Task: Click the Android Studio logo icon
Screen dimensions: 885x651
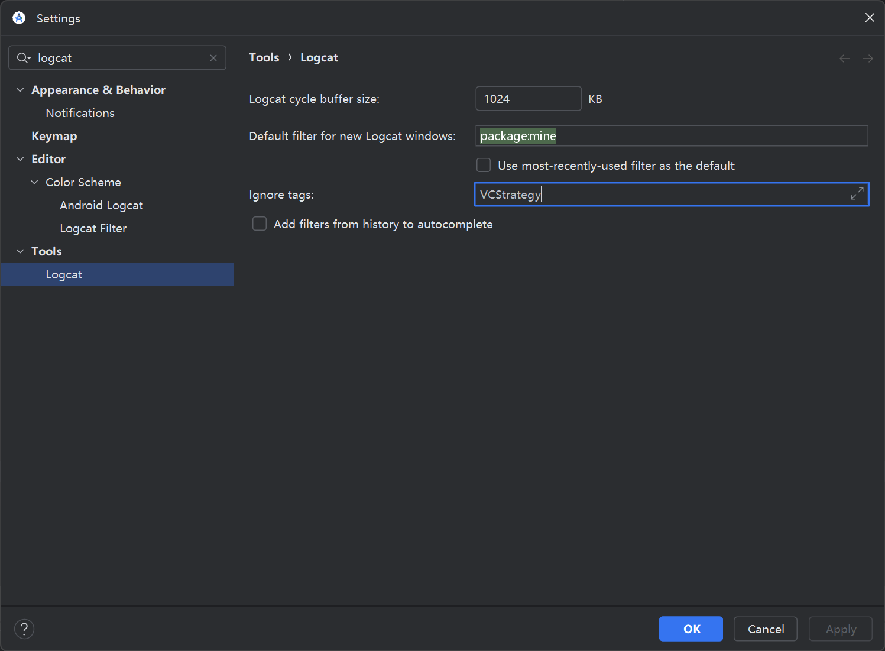Action: pos(19,18)
